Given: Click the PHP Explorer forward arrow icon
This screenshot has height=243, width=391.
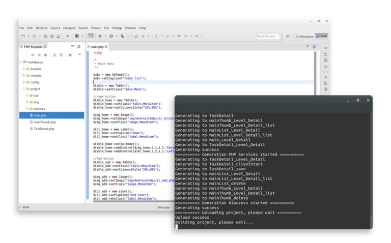Looking at the screenshot, I should click(x=39, y=55).
